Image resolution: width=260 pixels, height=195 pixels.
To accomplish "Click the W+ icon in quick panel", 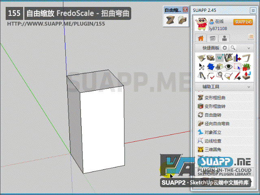I will click(x=219, y=58).
